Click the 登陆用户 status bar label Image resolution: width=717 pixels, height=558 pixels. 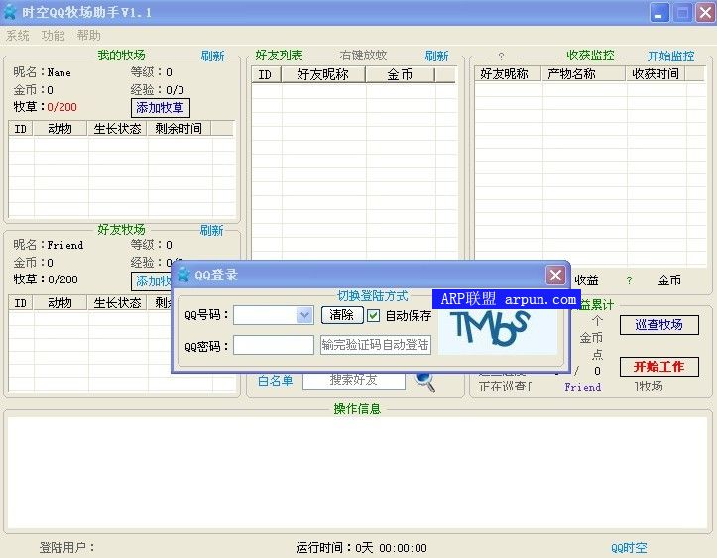click(x=66, y=547)
